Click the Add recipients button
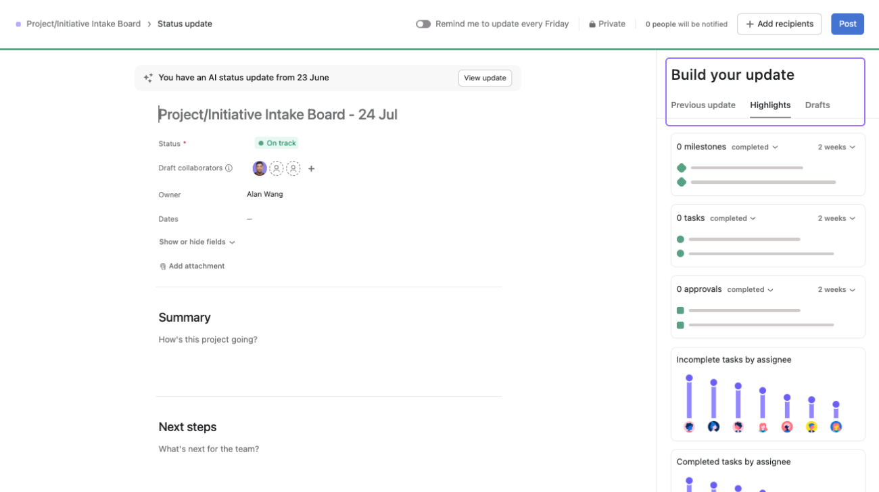Screen dimensions: 879x492 tap(779, 24)
